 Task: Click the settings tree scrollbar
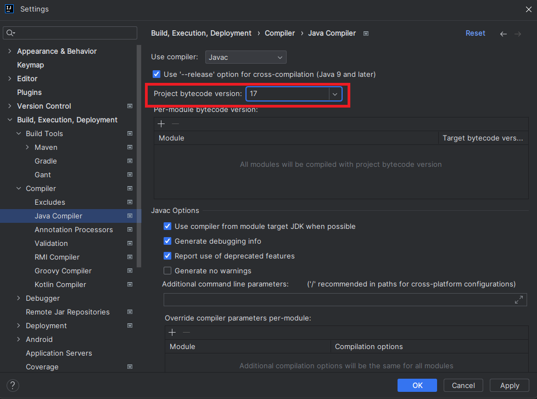coord(139,156)
